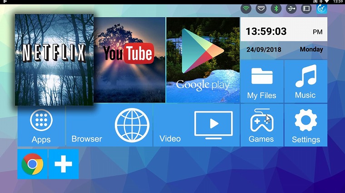Viewport: 345px width, 193px height.
Task: Launch the YouTube tile
Action: coord(129,60)
